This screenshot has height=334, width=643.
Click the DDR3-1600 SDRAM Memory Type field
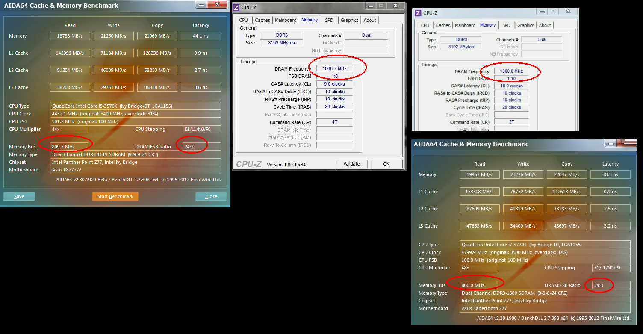tap(545, 293)
